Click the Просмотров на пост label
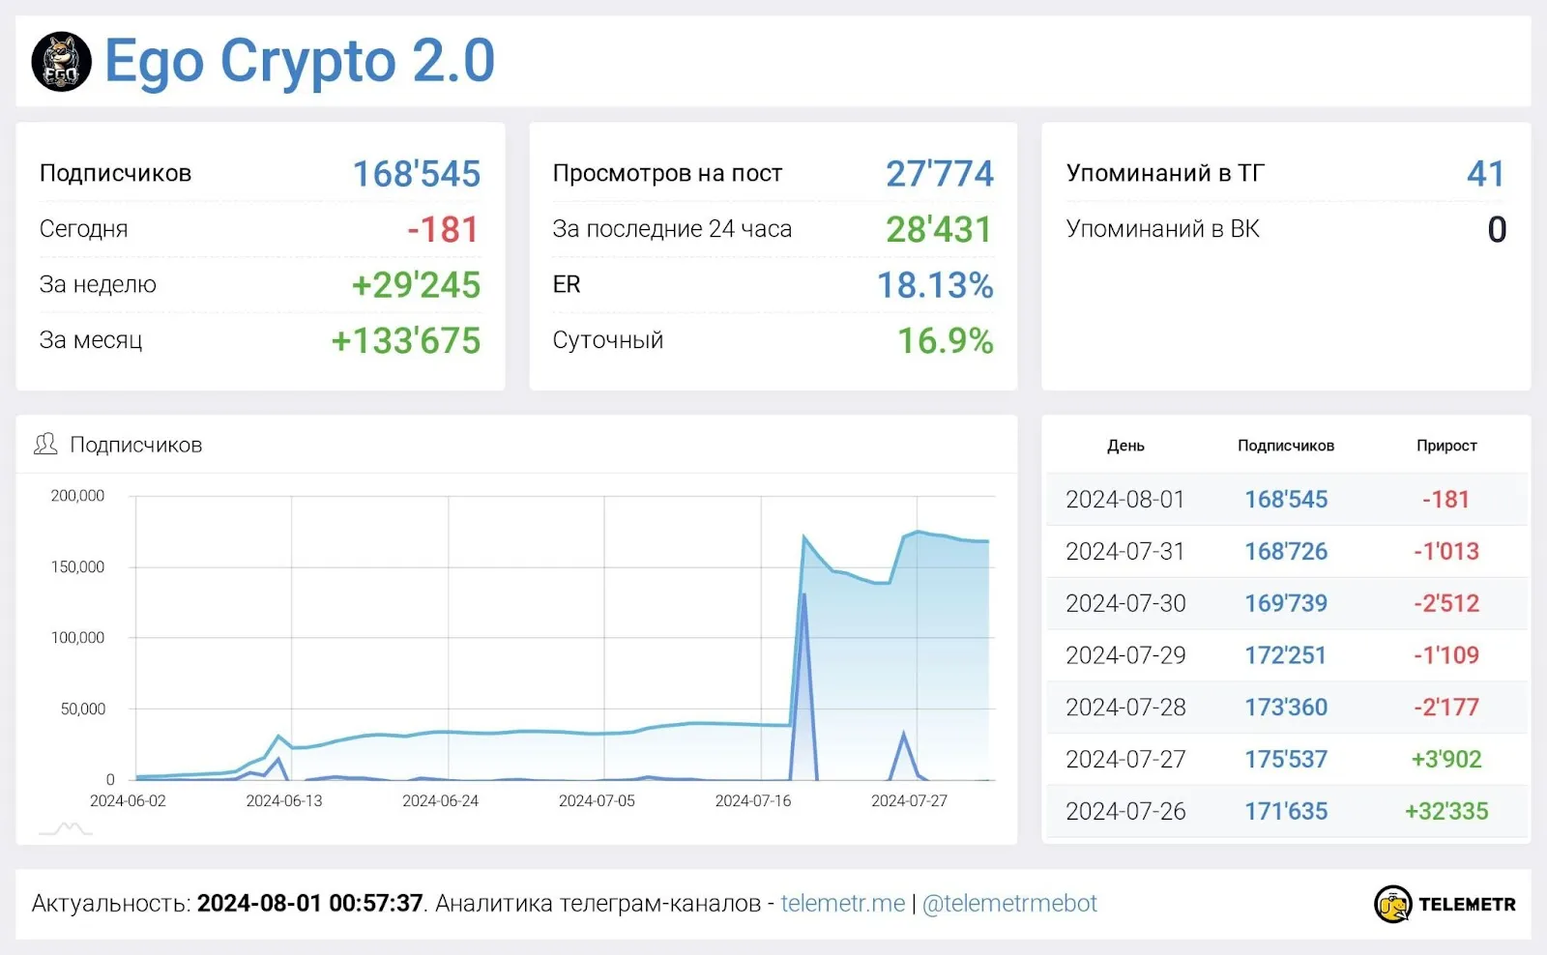Image resolution: width=1547 pixels, height=955 pixels. pos(667,173)
